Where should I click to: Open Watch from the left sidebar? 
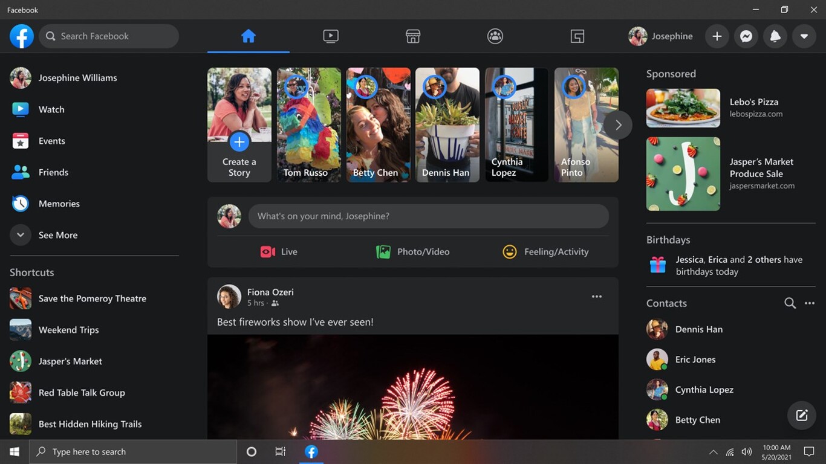click(x=51, y=109)
